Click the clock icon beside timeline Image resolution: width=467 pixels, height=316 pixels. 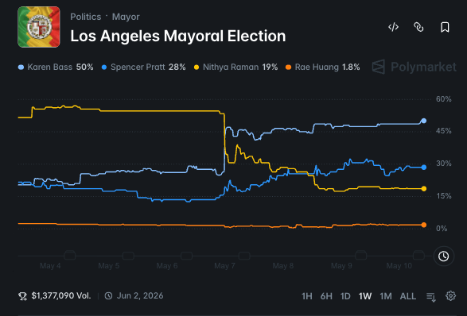(x=443, y=256)
